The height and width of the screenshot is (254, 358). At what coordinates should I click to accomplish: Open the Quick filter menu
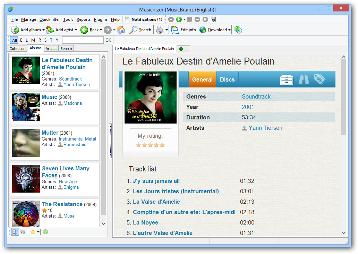pos(50,19)
